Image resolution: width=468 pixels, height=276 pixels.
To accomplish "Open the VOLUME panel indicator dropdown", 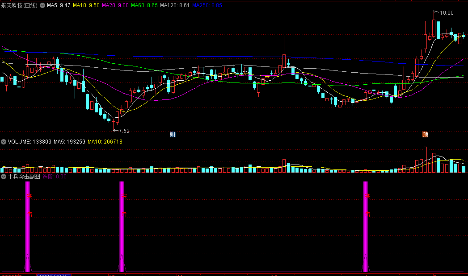I will tap(4, 142).
